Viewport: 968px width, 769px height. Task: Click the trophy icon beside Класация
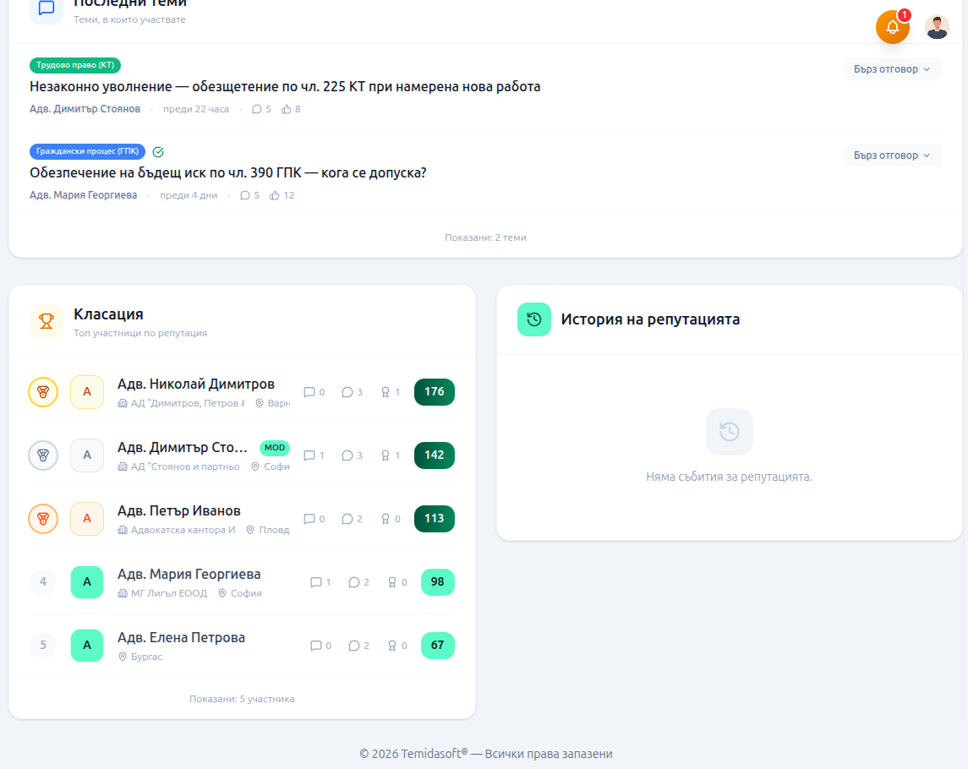pyautogui.click(x=46, y=321)
